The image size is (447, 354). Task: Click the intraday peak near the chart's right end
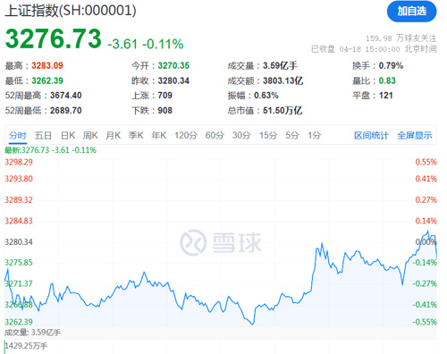click(x=427, y=231)
